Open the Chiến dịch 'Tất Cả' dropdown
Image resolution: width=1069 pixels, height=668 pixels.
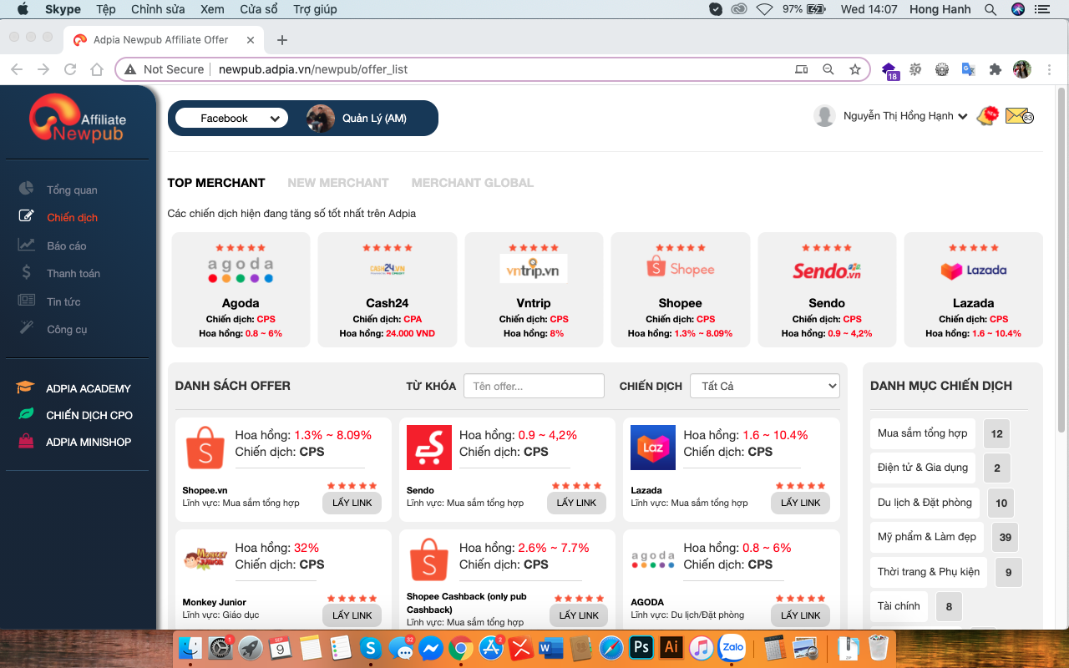coord(765,386)
